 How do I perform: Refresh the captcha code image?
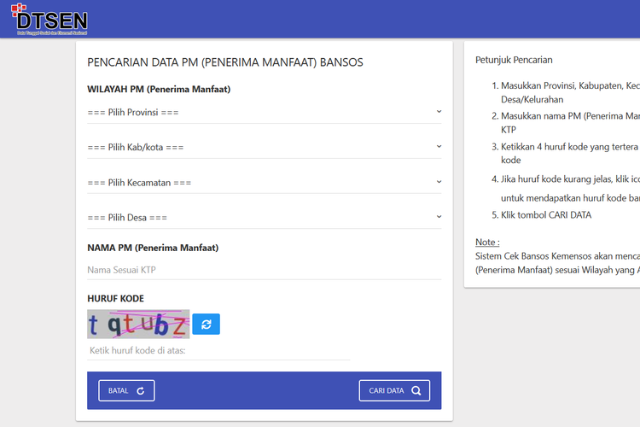tap(206, 324)
